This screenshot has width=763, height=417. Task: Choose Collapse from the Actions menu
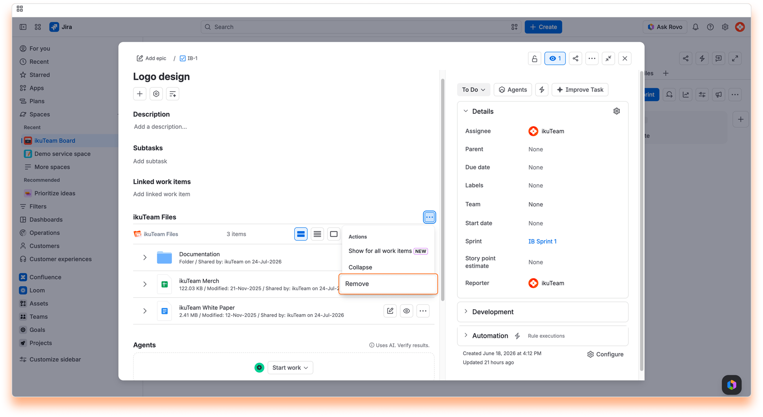(x=388, y=267)
